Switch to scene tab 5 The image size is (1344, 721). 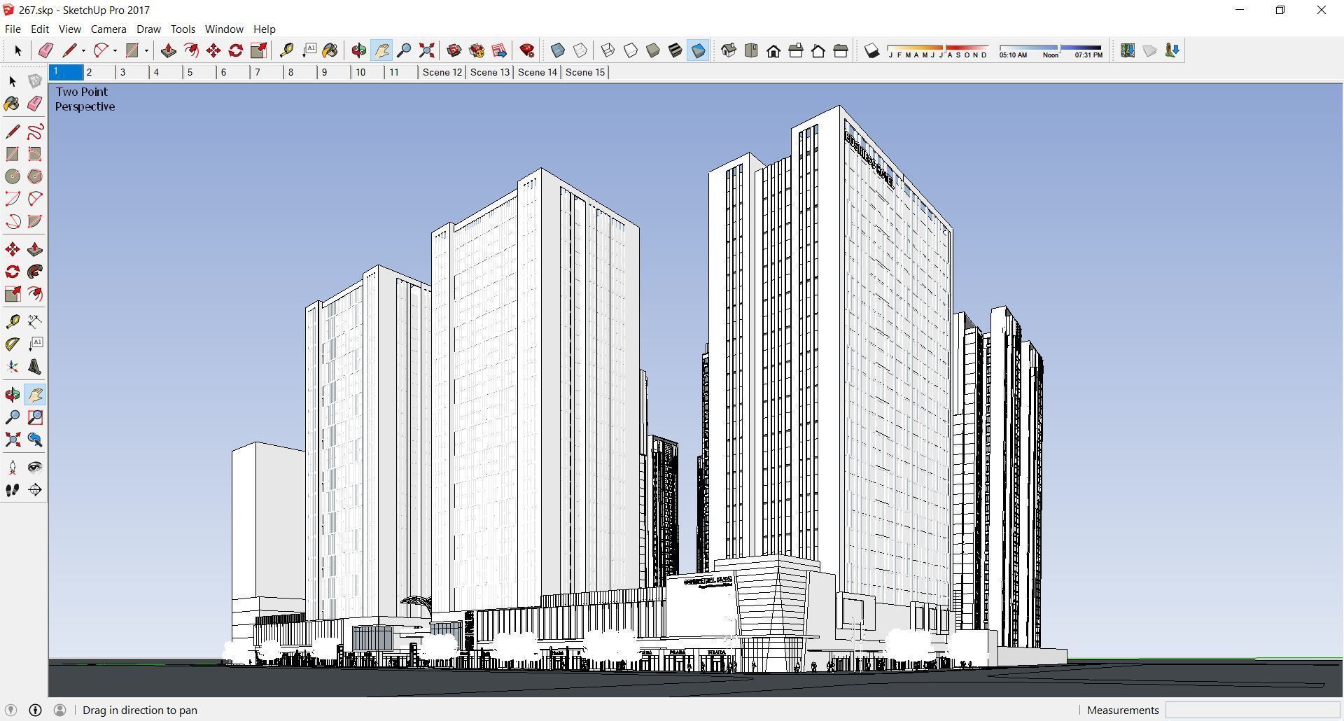(x=199, y=72)
